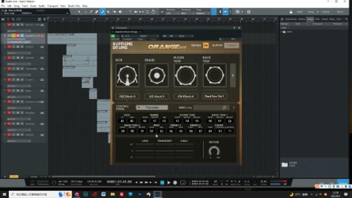Open the Audio menu

42,6
